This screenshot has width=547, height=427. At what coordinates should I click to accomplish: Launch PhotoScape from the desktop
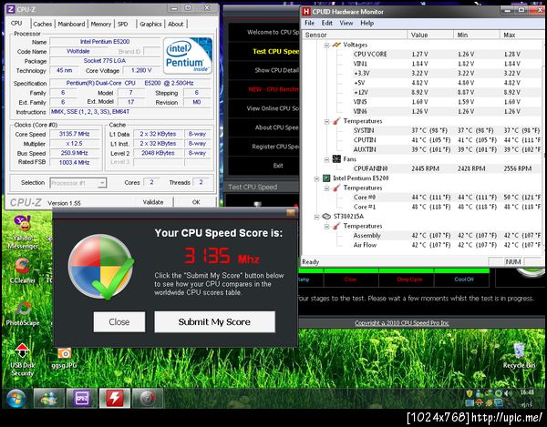[x=23, y=313]
